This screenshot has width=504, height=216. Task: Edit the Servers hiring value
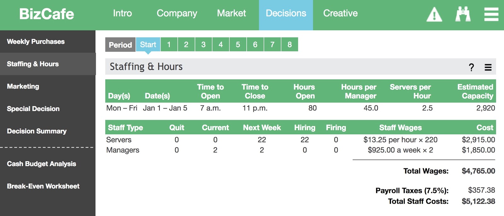[x=304, y=140]
